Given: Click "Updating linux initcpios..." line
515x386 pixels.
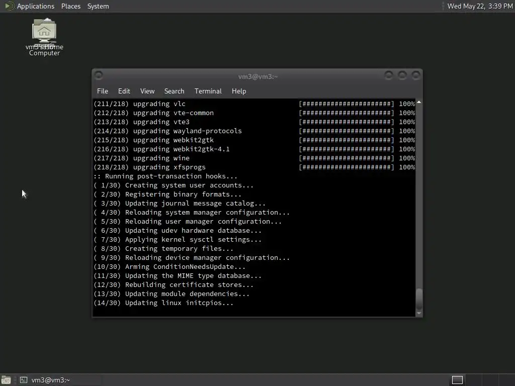Looking at the screenshot, I should (163, 303).
